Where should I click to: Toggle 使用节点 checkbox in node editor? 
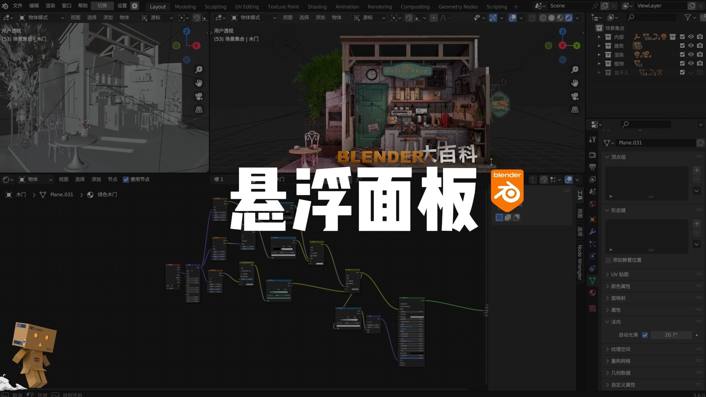pyautogui.click(x=126, y=179)
